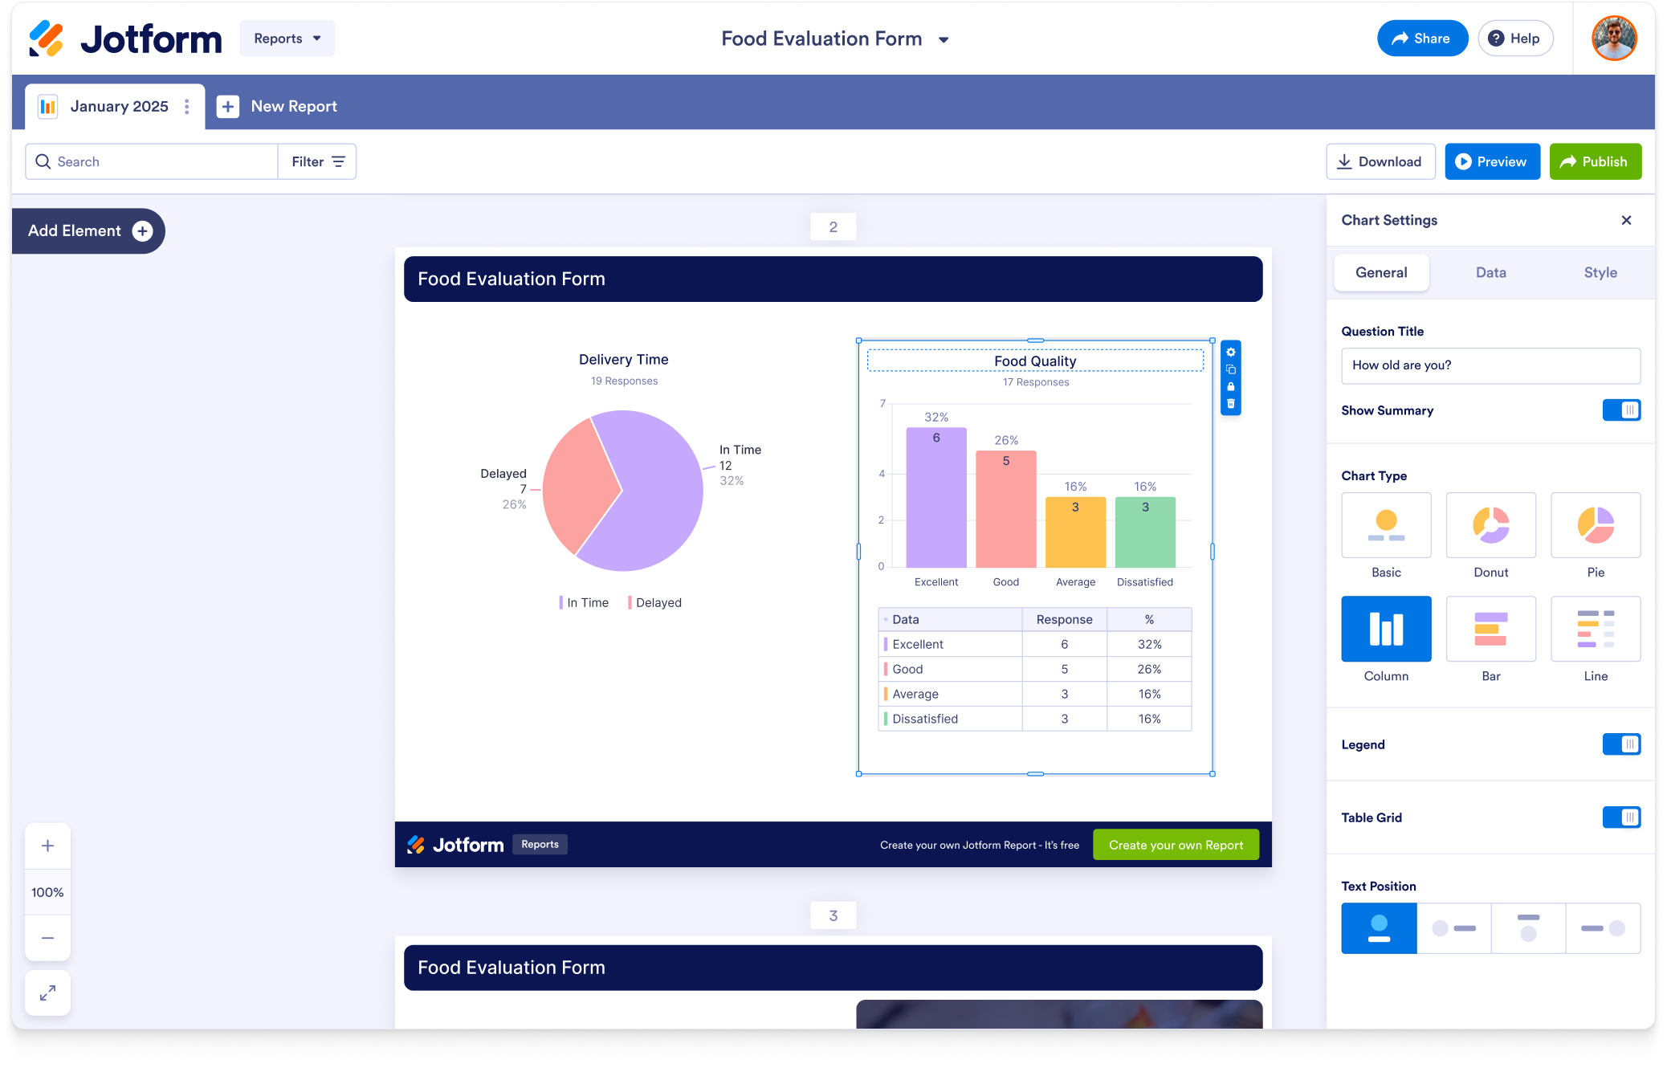Turn off the Legend switch

pos(1620,744)
